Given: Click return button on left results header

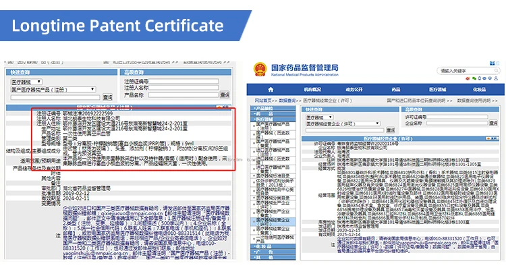Looking at the screenshot, I should (224, 107).
